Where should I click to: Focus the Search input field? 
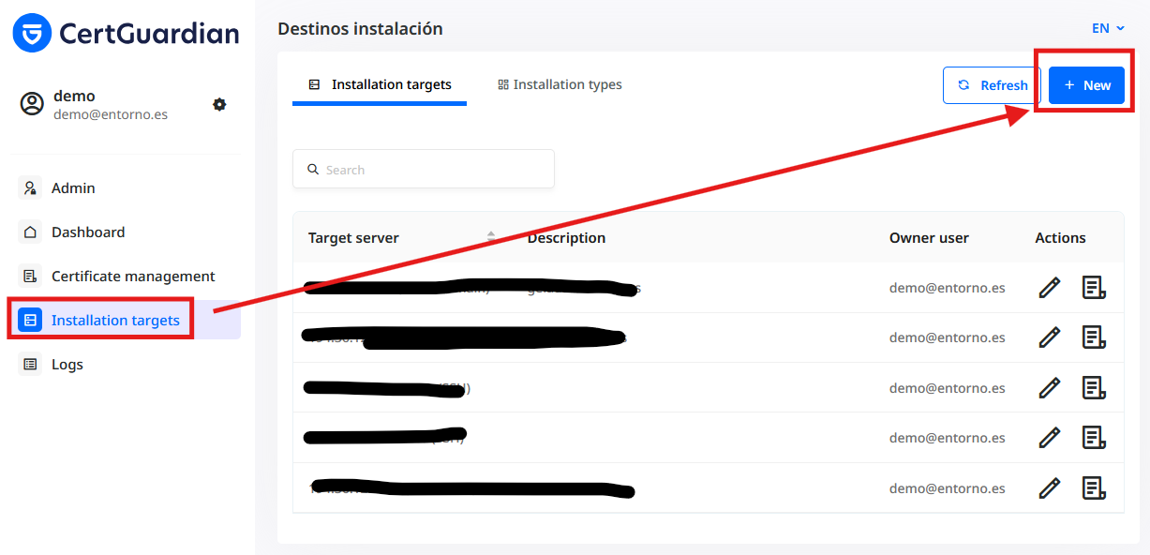click(424, 170)
